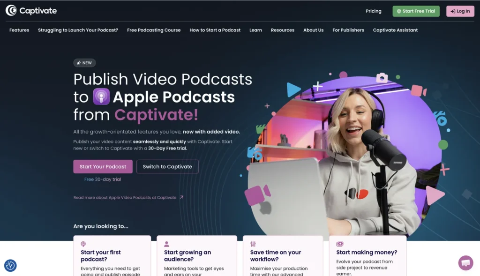Select Struggling to Launch Your Podcast?

click(x=78, y=30)
